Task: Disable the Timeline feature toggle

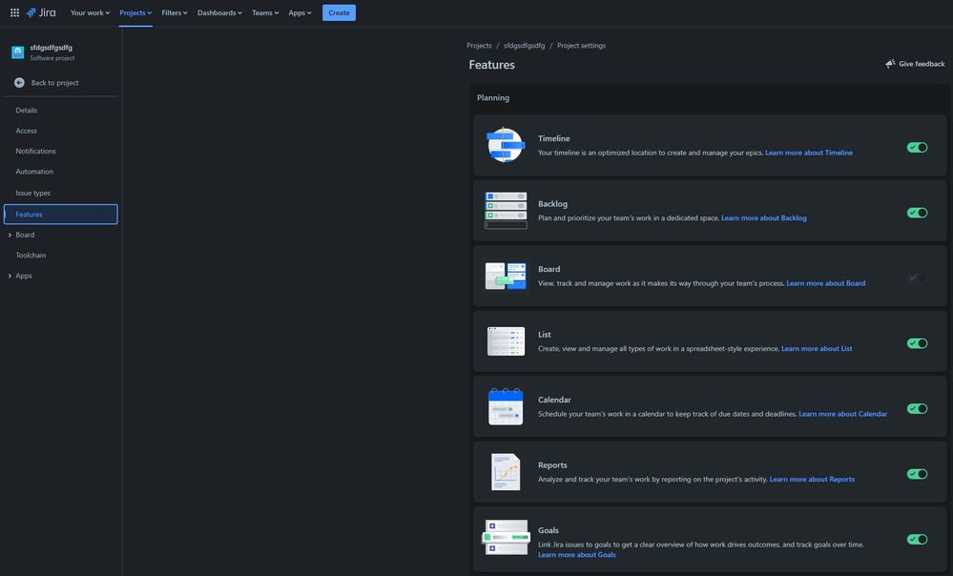Action: tap(917, 147)
